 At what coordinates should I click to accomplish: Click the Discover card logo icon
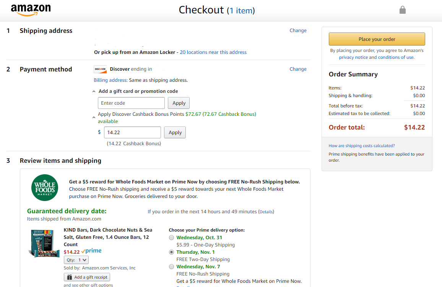click(100, 69)
